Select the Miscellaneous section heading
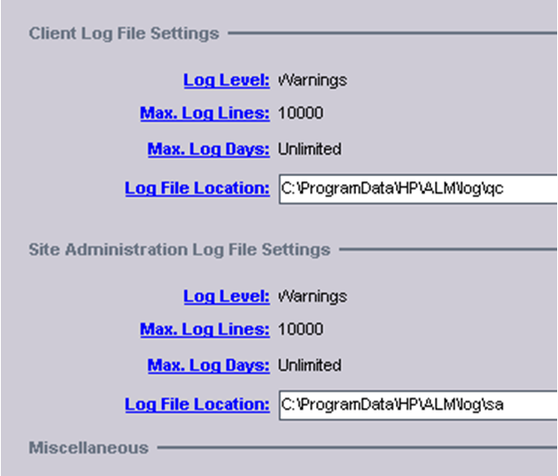The image size is (558, 476). [88, 448]
